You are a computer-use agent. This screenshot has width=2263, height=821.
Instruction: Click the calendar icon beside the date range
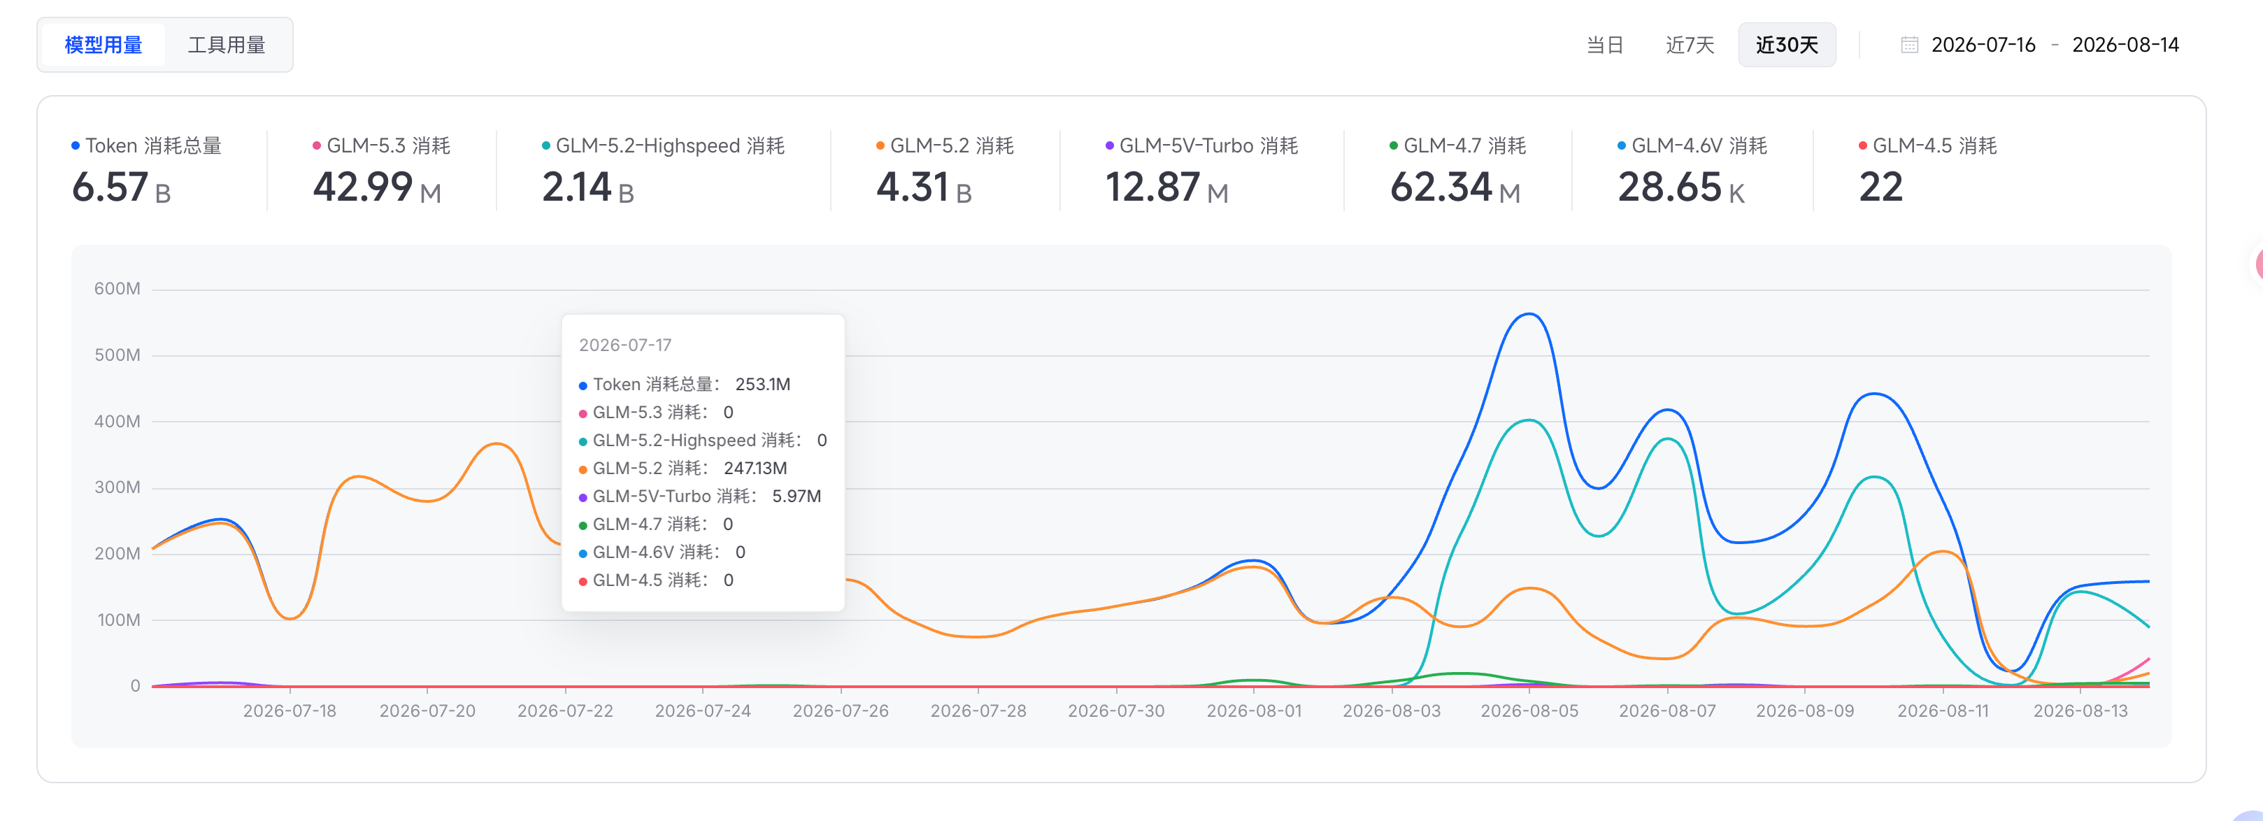pos(1909,45)
